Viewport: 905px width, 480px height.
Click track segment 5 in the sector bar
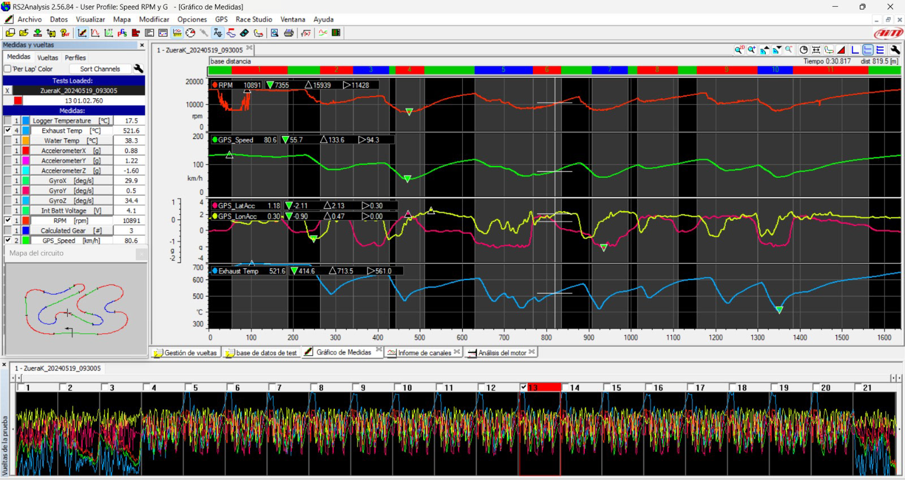(x=503, y=70)
